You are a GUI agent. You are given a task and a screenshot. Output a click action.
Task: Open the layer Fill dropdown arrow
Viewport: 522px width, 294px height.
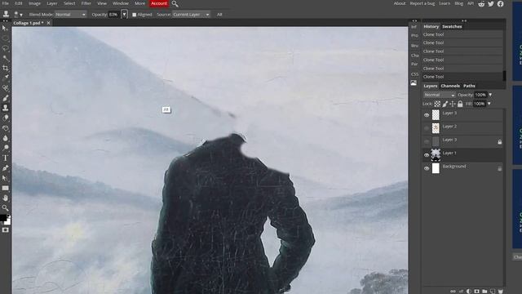click(489, 104)
